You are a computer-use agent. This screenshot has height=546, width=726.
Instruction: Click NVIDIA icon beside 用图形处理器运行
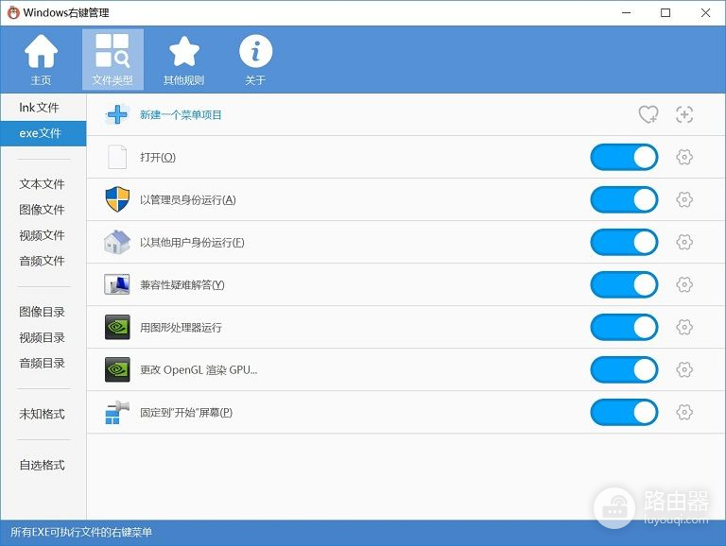click(117, 327)
